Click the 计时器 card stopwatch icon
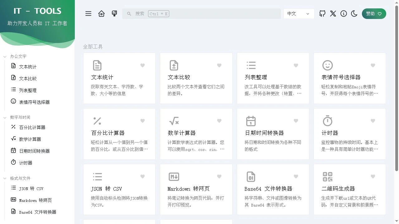The height and width of the screenshot is (224, 399). click(328, 121)
